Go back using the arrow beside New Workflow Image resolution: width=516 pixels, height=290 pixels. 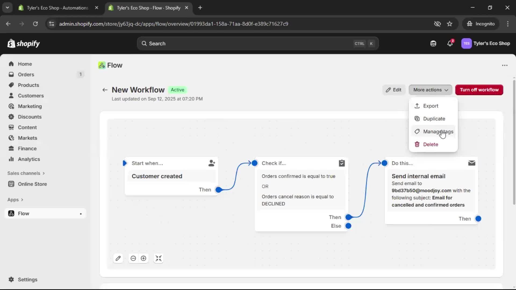[105, 90]
